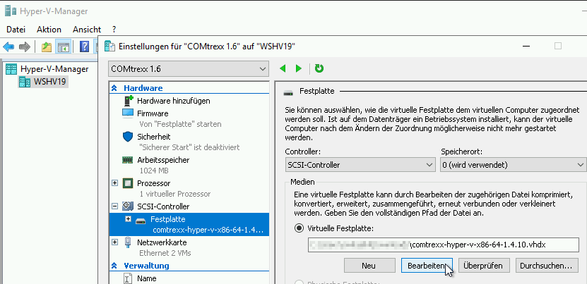Screen dimensions: 587x284
Task: Open the Datei menu
Action: point(16,30)
